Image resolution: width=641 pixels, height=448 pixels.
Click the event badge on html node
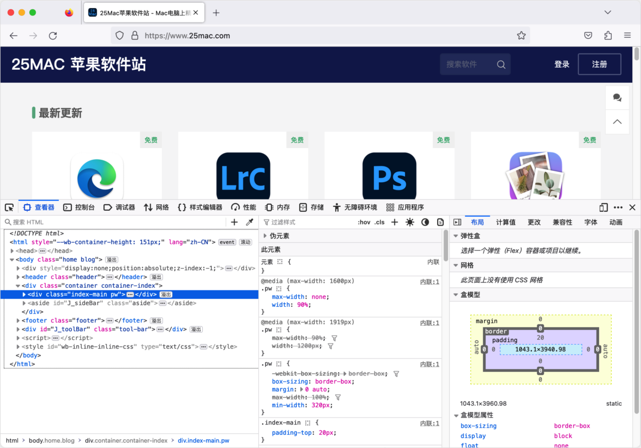point(227,242)
